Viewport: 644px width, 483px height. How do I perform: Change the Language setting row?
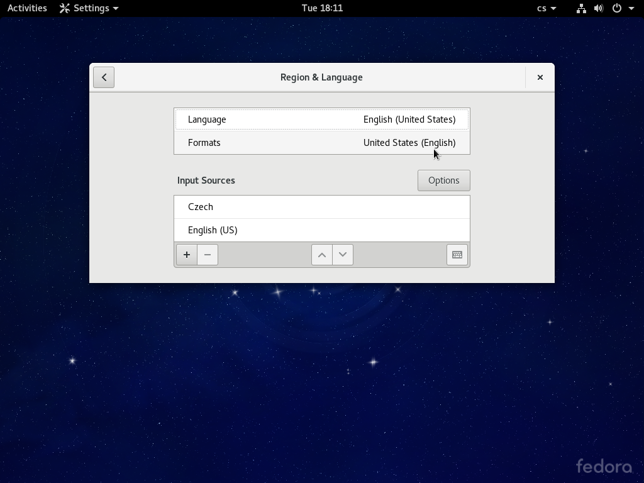coord(321,119)
